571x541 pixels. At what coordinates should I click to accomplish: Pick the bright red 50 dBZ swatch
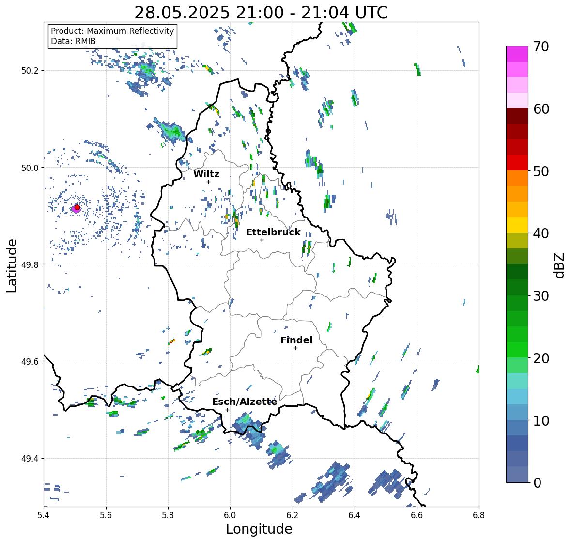coord(517,163)
